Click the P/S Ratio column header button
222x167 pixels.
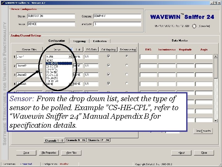coord(91,49)
